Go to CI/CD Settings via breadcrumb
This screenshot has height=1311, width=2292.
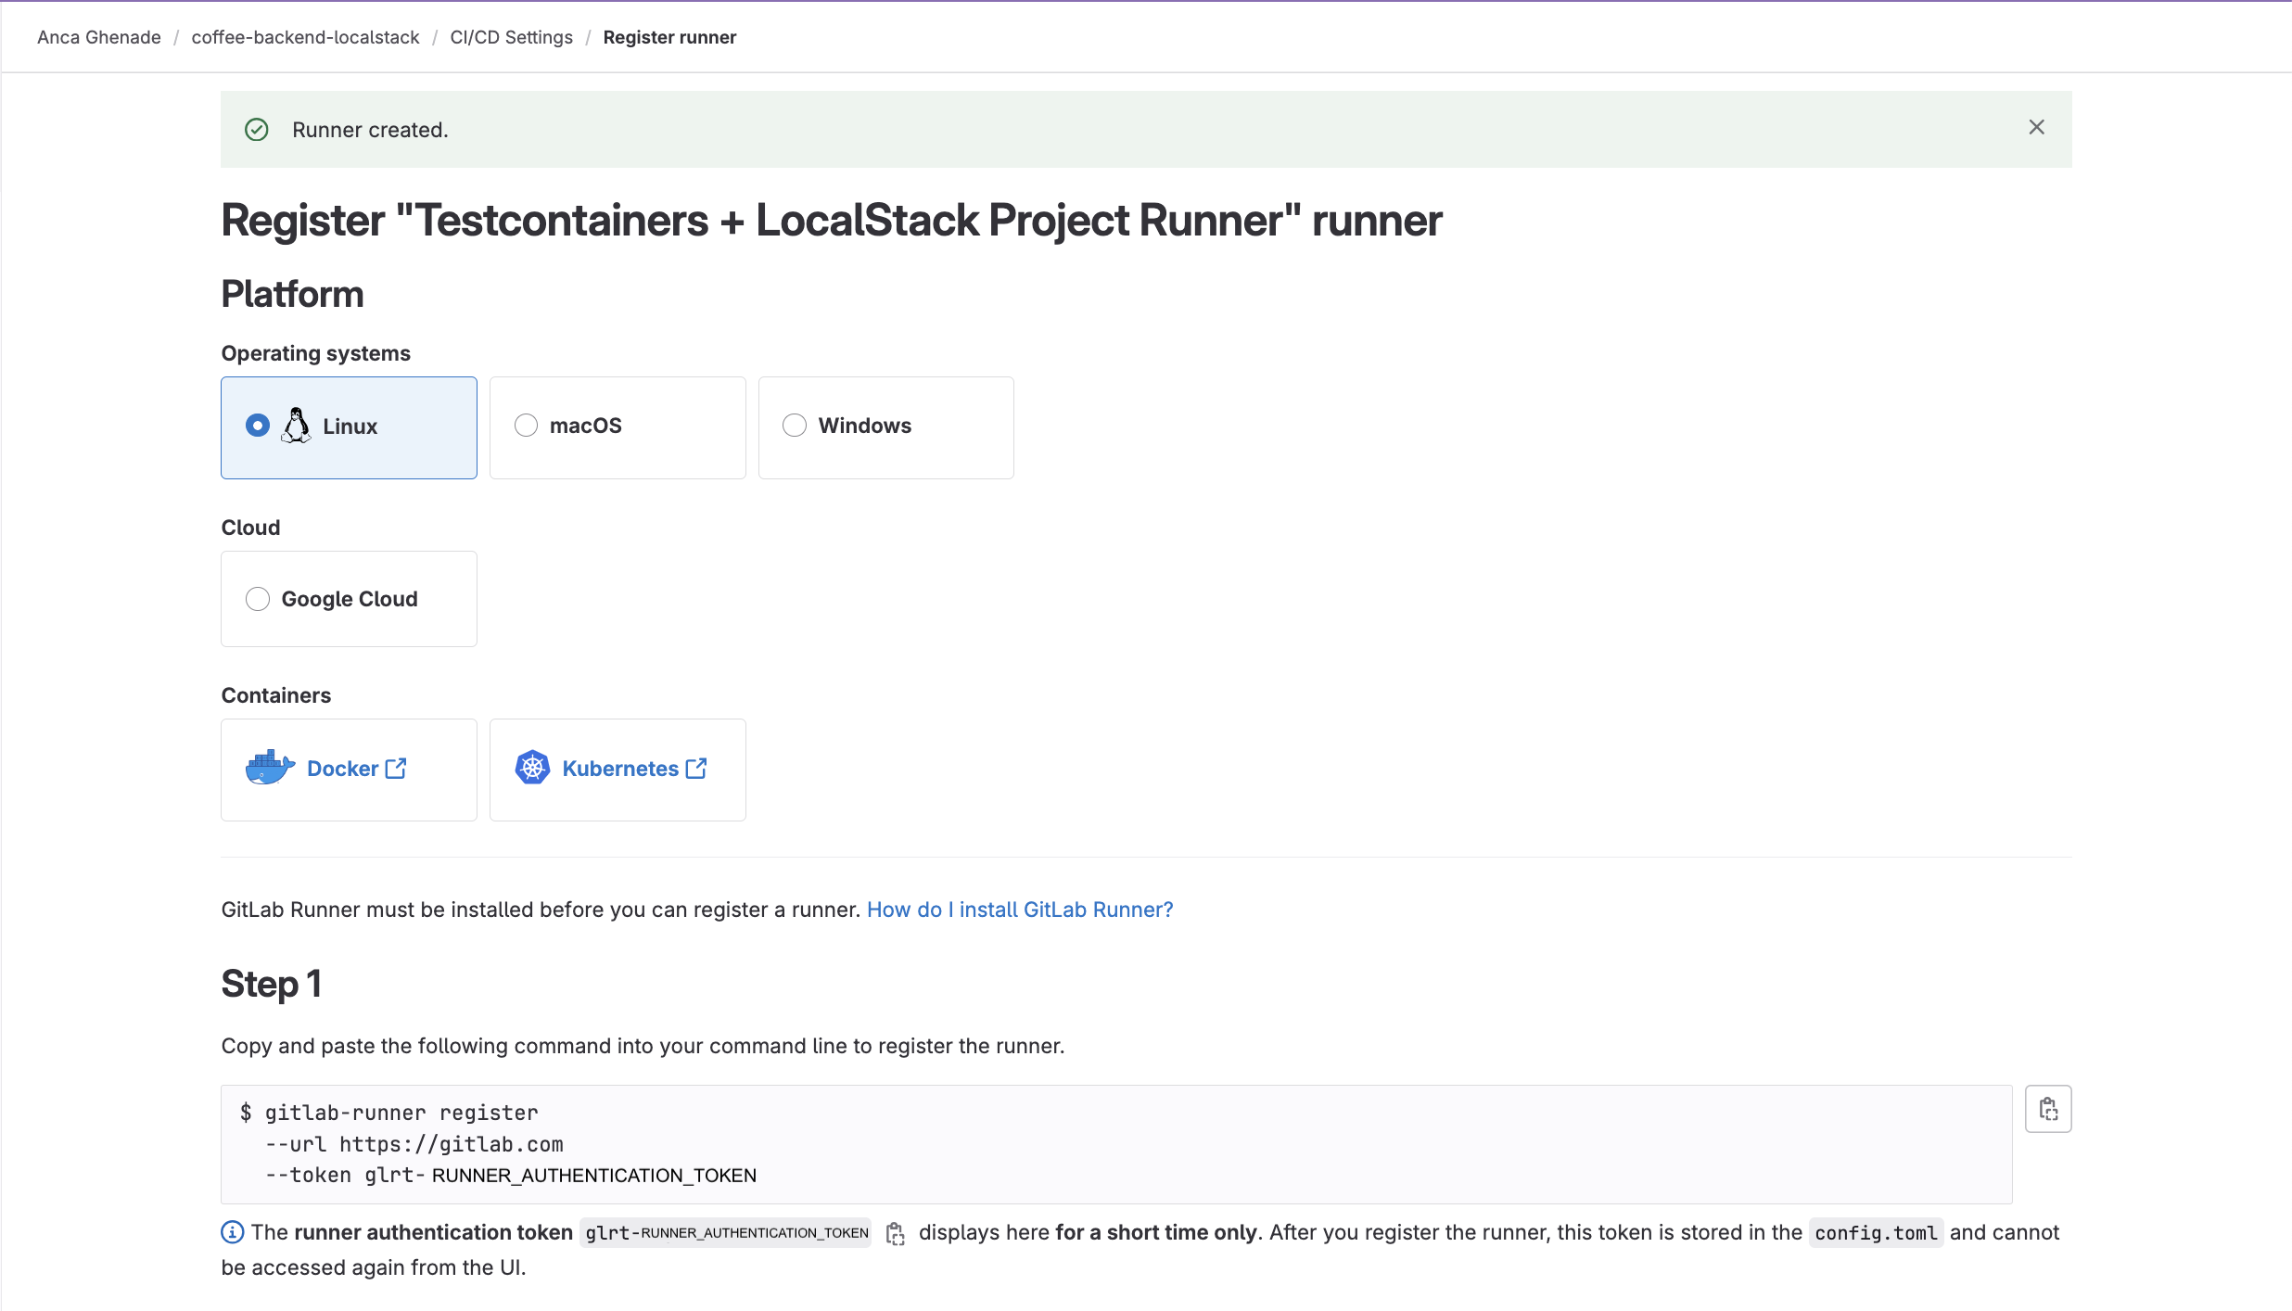511,37
